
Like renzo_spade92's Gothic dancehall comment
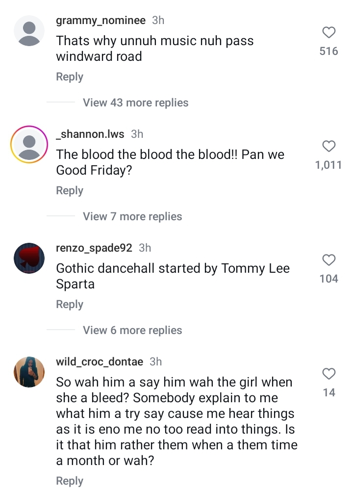click(328, 260)
